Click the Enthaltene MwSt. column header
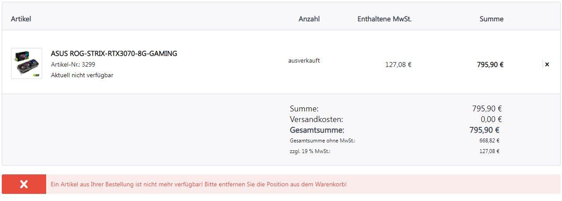562x201 pixels. click(x=385, y=19)
